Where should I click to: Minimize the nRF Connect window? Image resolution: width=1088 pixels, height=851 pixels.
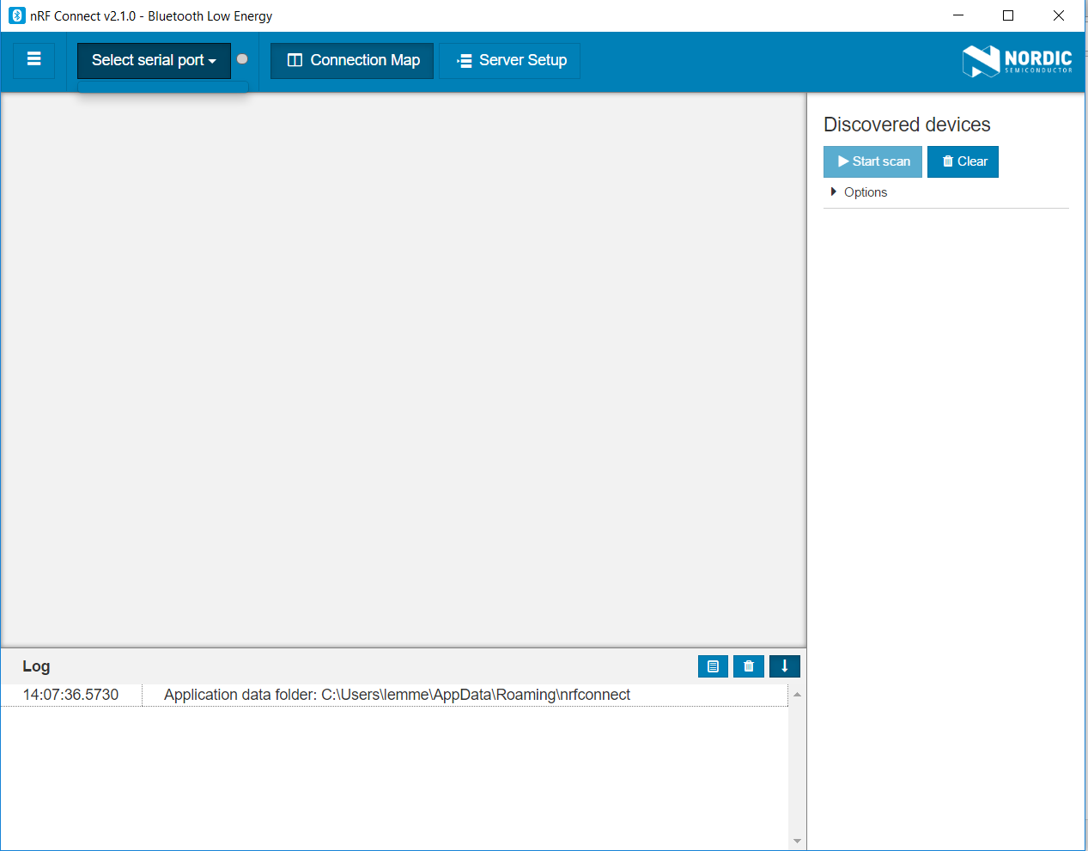click(x=958, y=15)
